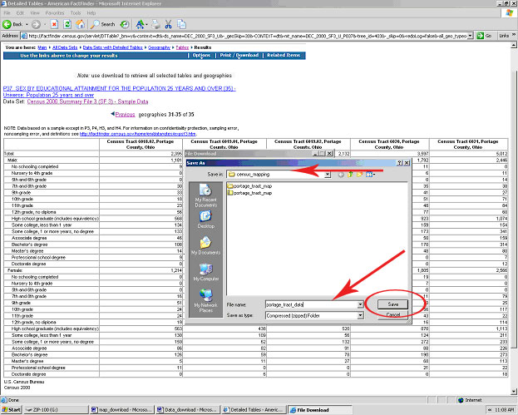
Task: Open the Search pane in the toolbar
Action: pyautogui.click(x=102, y=24)
